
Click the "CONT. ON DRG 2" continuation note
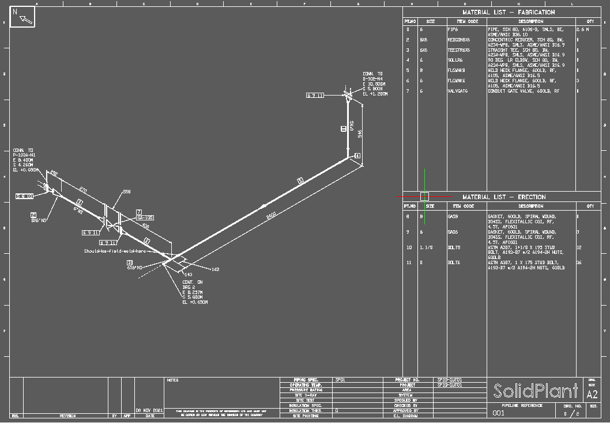[x=193, y=285]
